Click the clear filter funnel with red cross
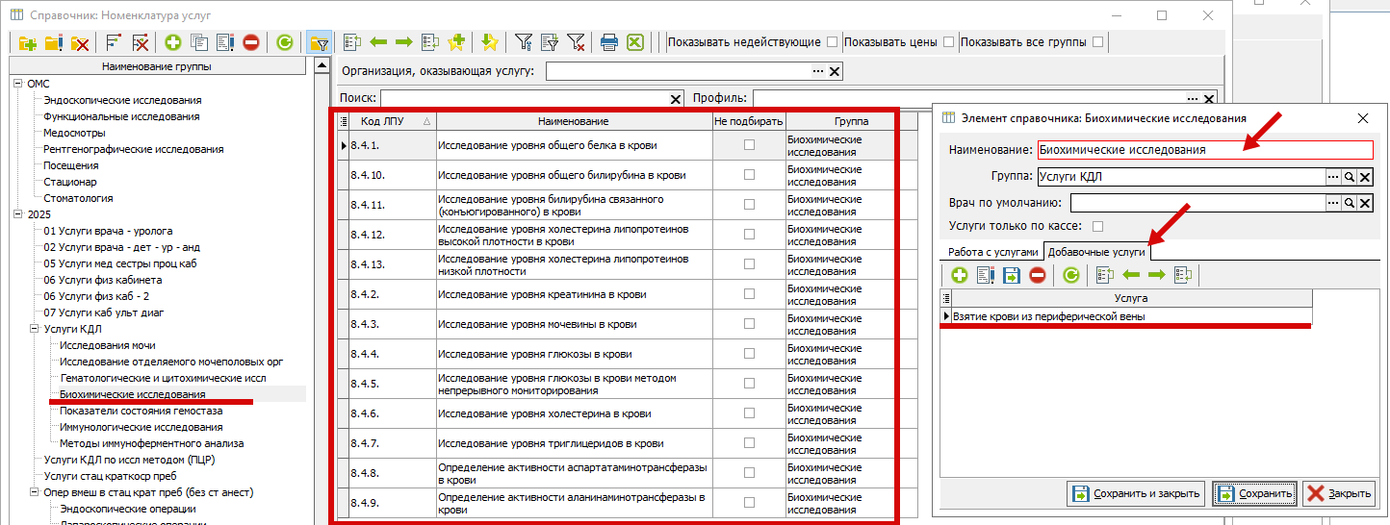This screenshot has width=1390, height=525. coord(576,42)
